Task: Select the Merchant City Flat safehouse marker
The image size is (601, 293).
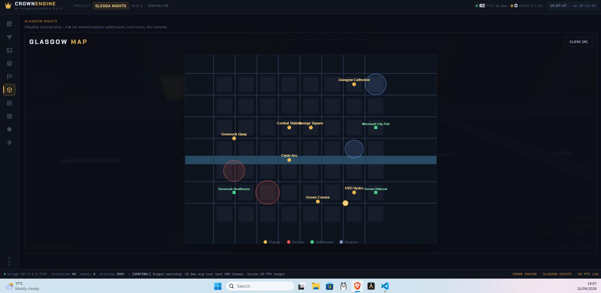Action: [376, 128]
